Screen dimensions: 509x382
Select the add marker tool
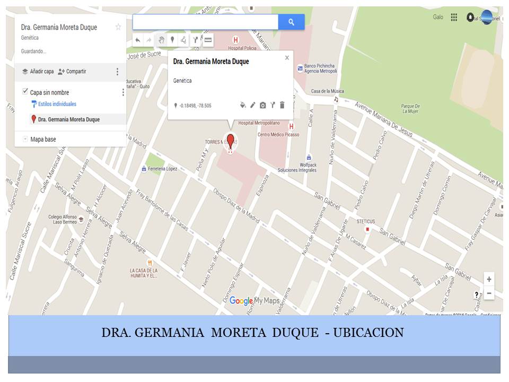tap(172, 40)
